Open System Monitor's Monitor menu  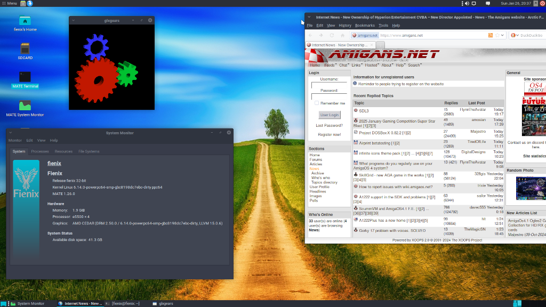pyautogui.click(x=15, y=140)
